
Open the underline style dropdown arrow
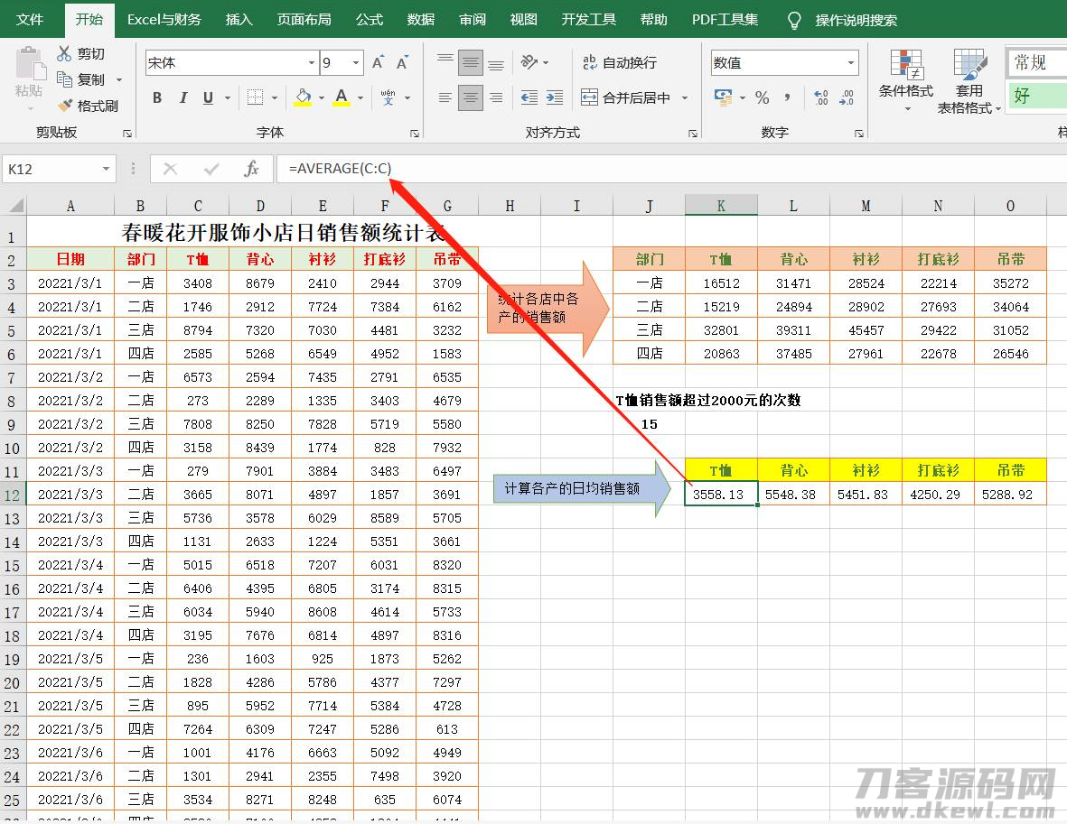[x=228, y=97]
